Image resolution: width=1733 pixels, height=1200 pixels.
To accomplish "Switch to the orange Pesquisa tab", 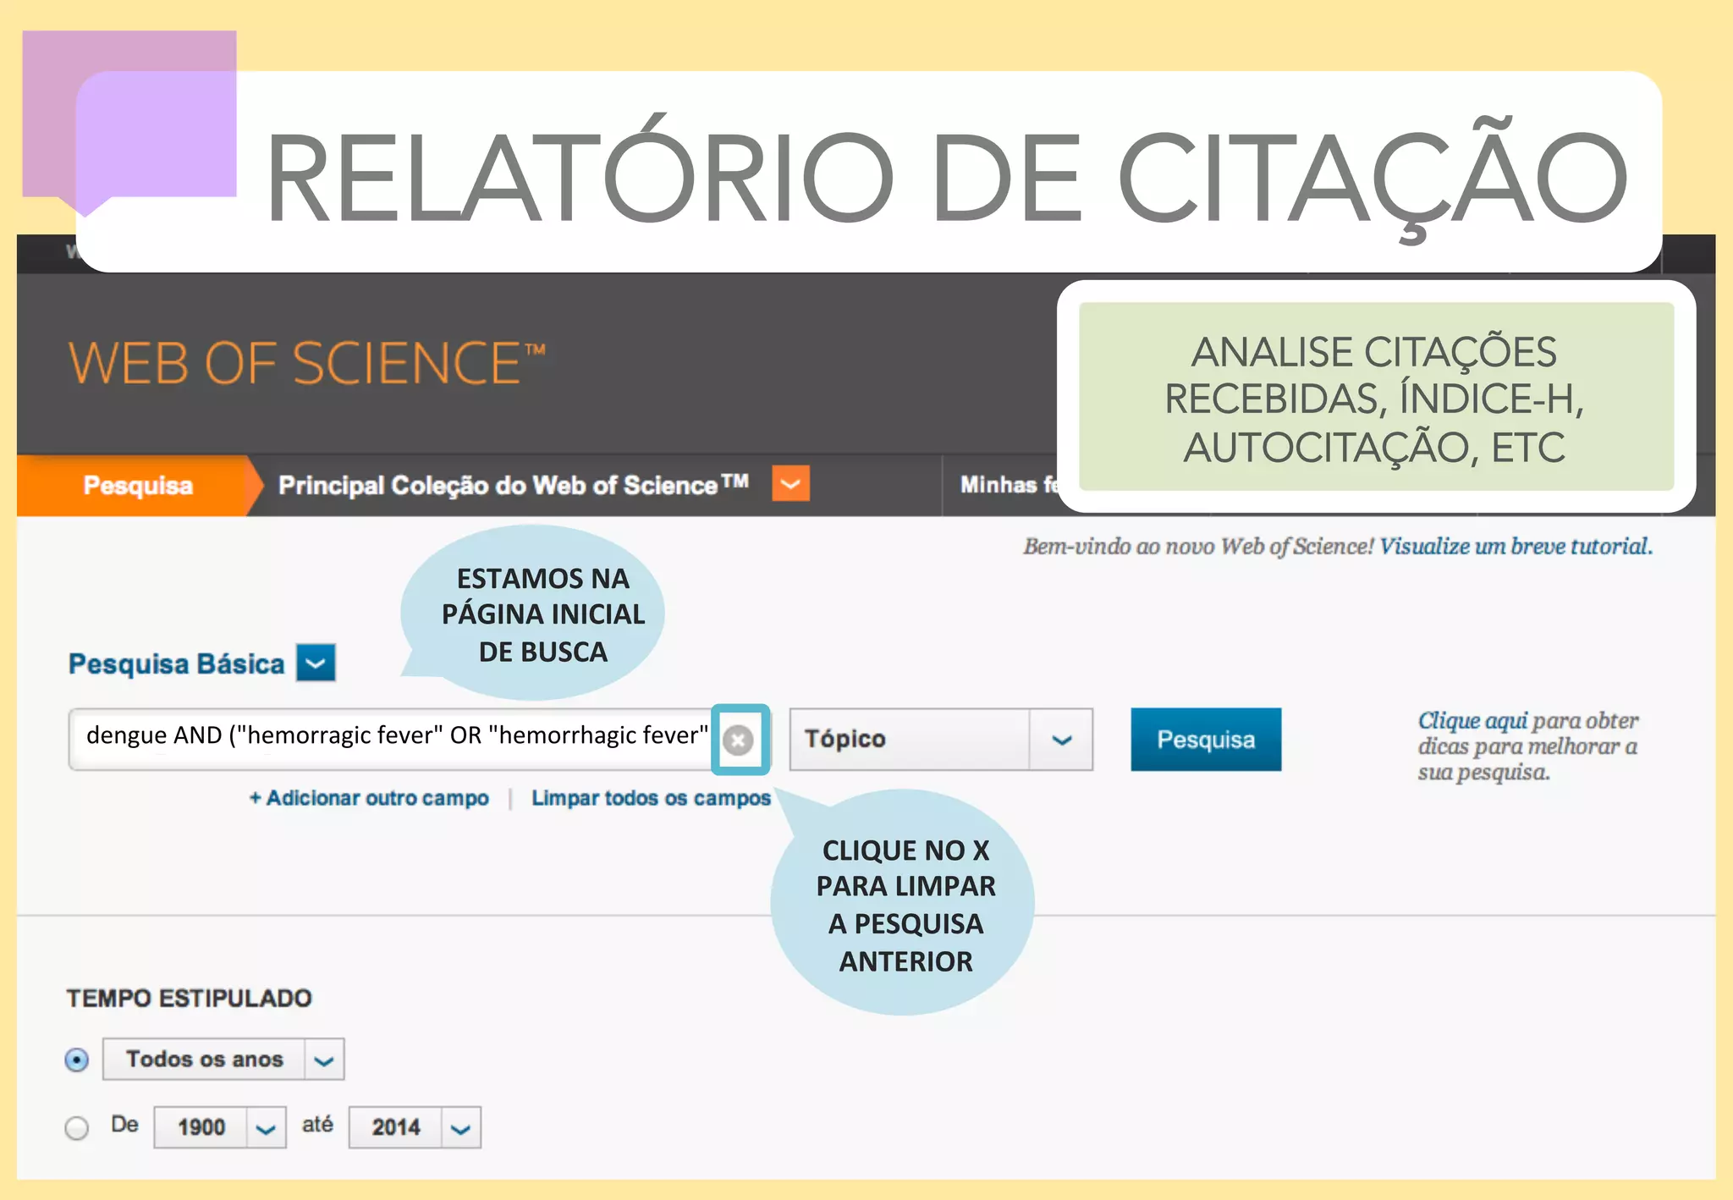I will [x=138, y=485].
